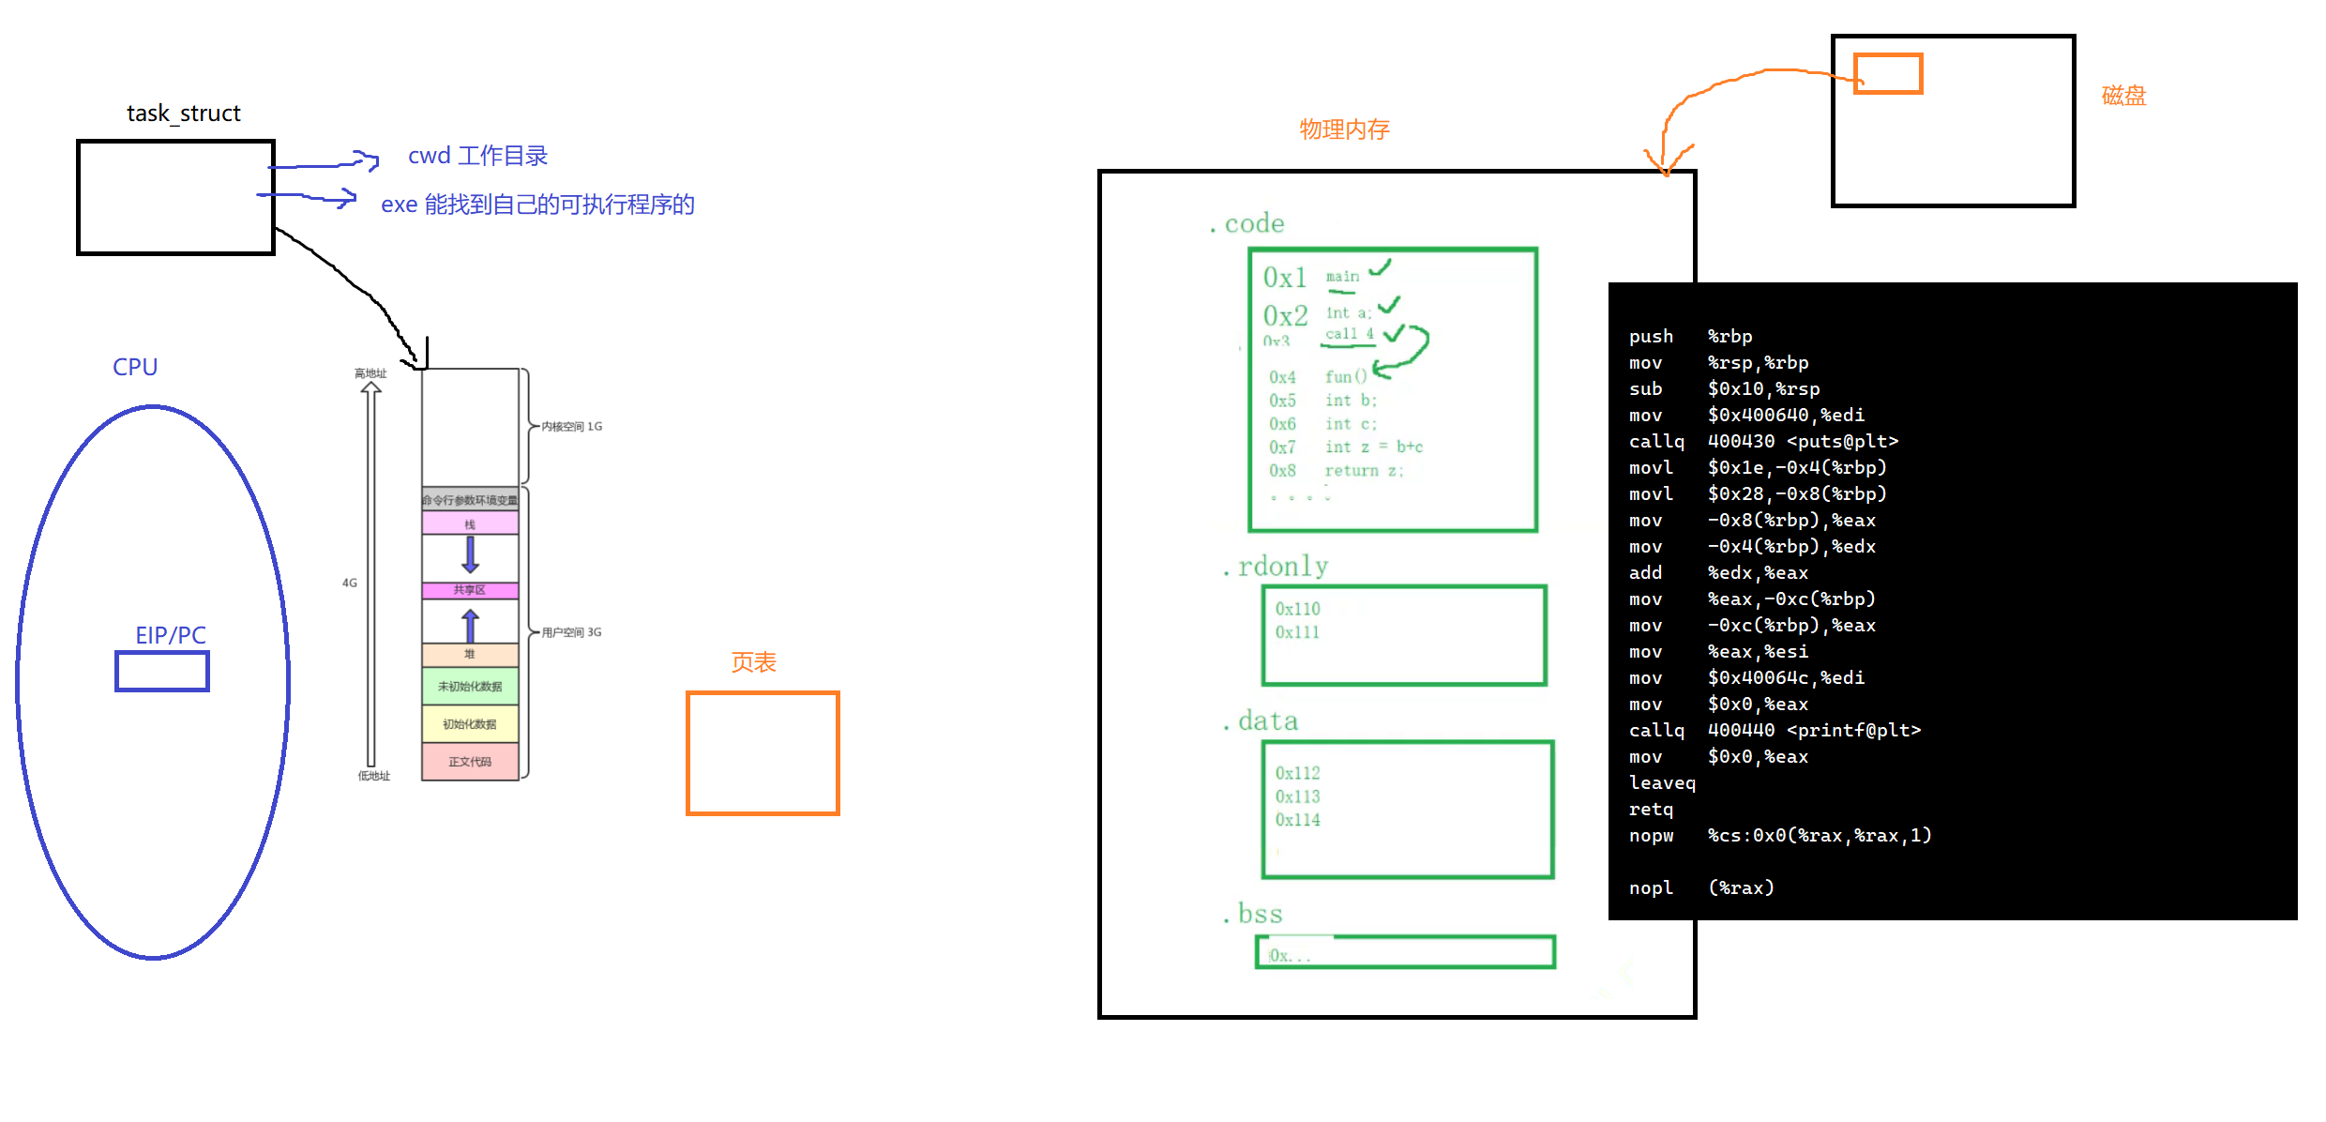The width and height of the screenshot is (2326, 1122).
Task: Click the 低地址 label
Action: (373, 776)
